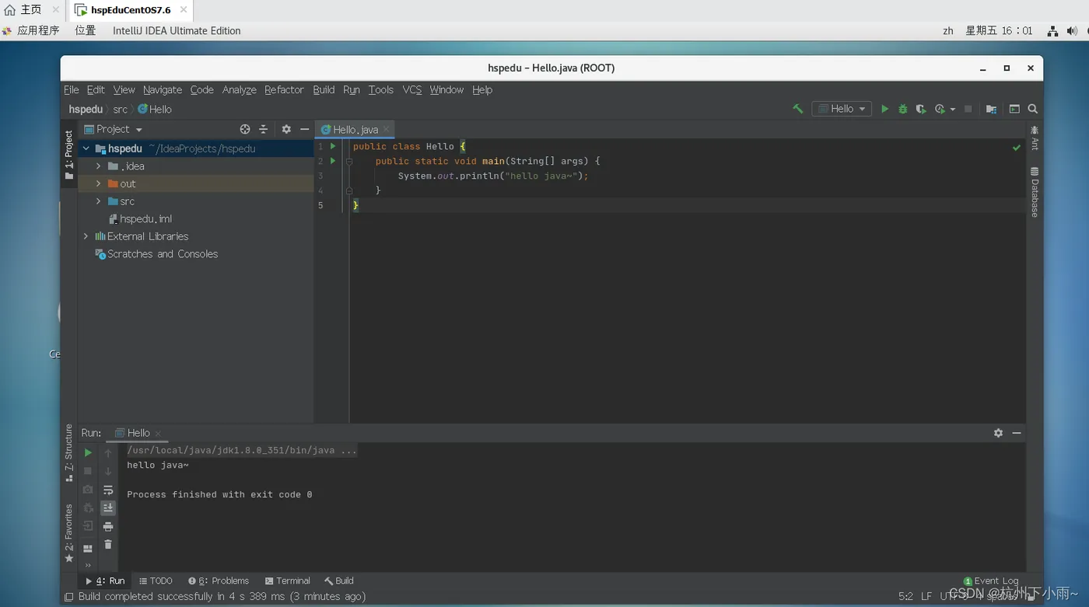Expand the .idea folder node
This screenshot has width=1089, height=607.
98,166
